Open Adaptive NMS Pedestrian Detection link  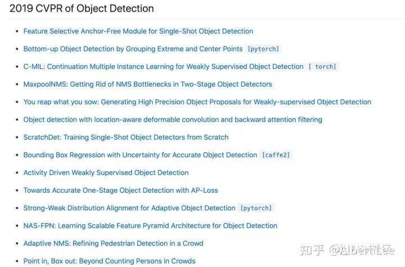114,243
